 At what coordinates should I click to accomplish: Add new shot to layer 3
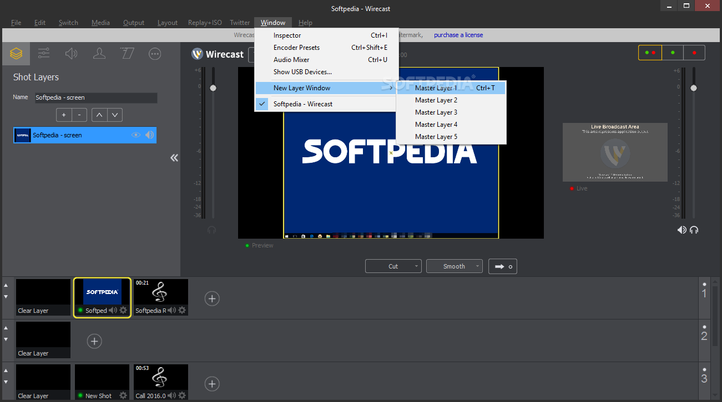point(212,384)
